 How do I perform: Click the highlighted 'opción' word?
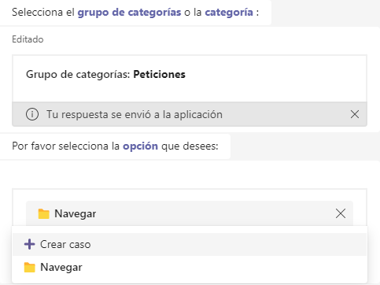tap(140, 146)
